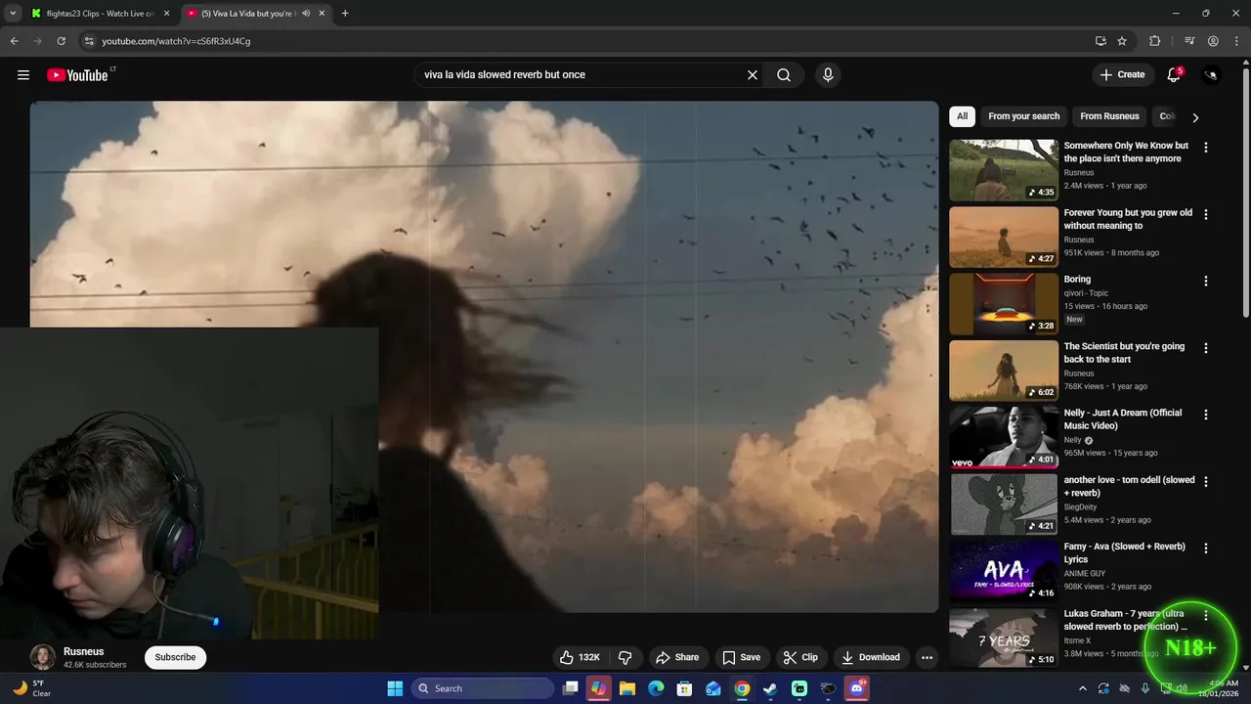1251x704 pixels.
Task: Like the video (132K thumbs up)
Action: (x=580, y=657)
